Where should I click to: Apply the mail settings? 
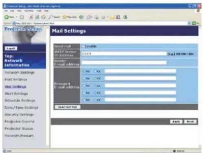click(176, 122)
